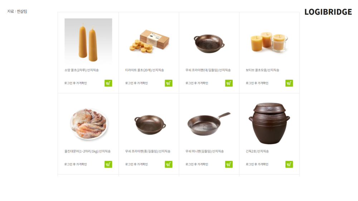Select 로그인 후 가격확인 under 무쇠 미니팬
This screenshot has width=358, height=201.
point(197,164)
